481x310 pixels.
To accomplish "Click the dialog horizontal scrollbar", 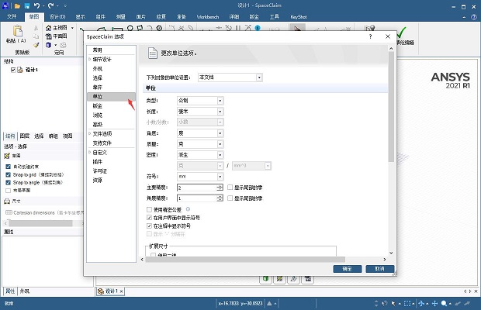I will 245,260.
